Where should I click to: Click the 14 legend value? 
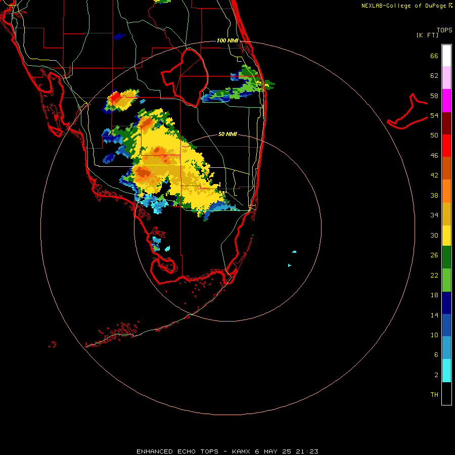(x=434, y=315)
